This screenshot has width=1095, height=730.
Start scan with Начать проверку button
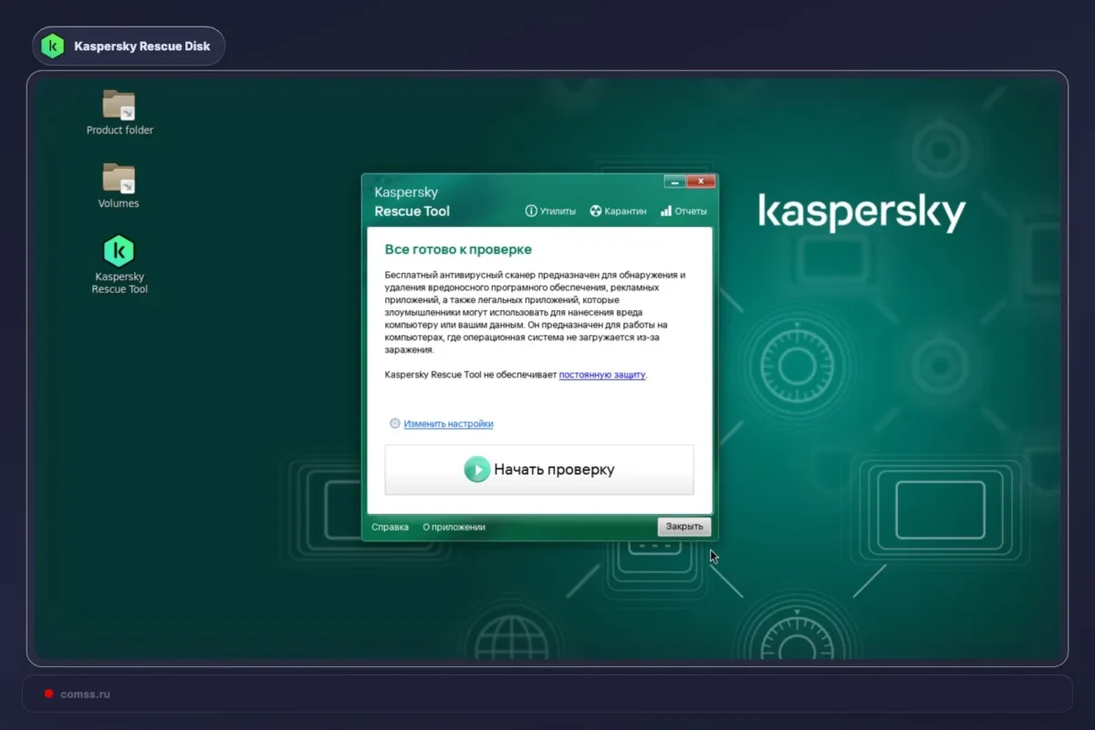pos(539,470)
